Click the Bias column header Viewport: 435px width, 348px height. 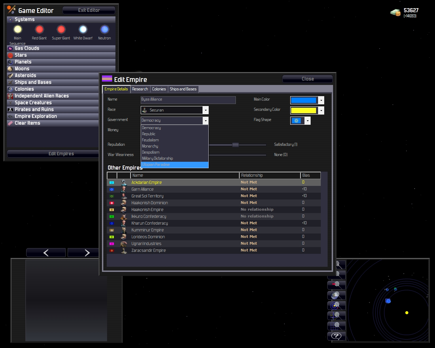tap(311, 175)
